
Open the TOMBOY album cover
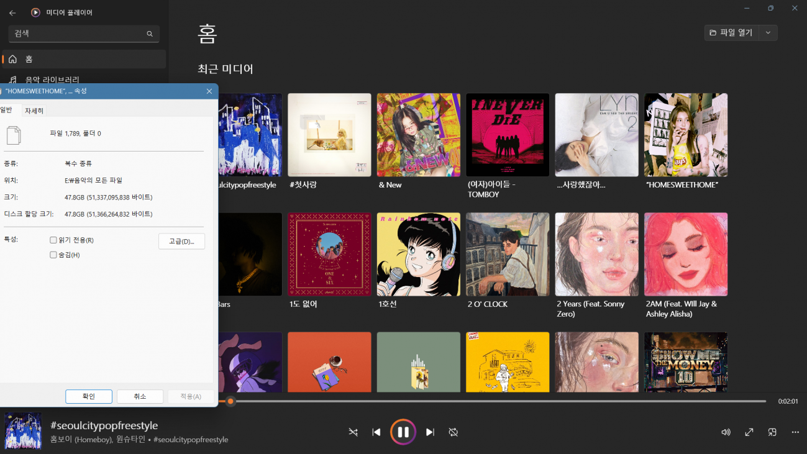(x=508, y=135)
